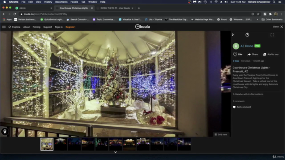Screen dimensions: 285x160
Task: Select the fifth thumbnail with green lights
Action: coord(102,144)
